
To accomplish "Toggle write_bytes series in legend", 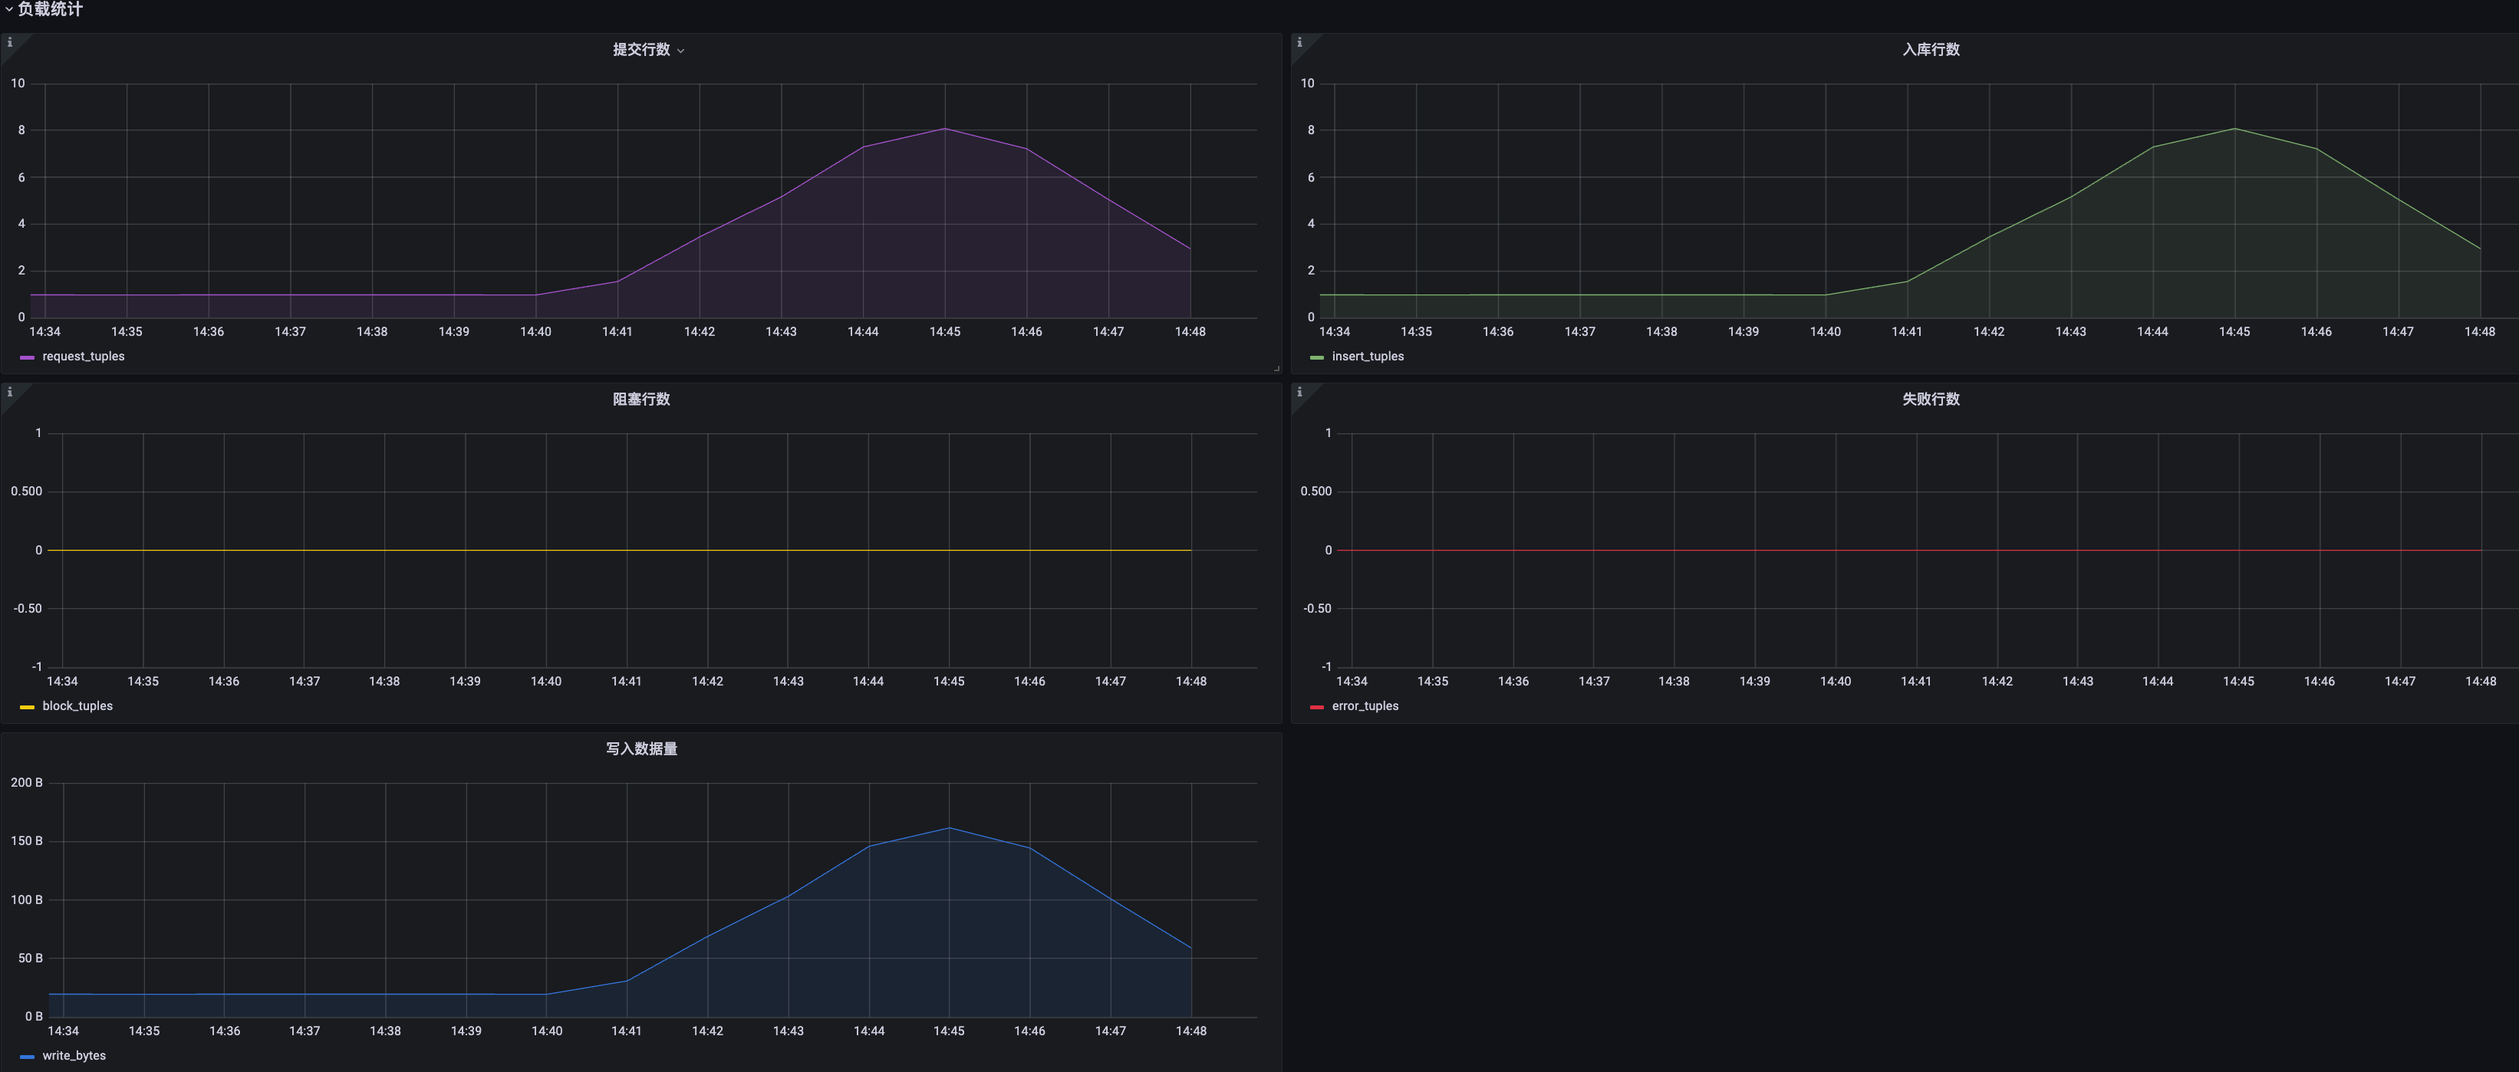I will tap(74, 1057).
